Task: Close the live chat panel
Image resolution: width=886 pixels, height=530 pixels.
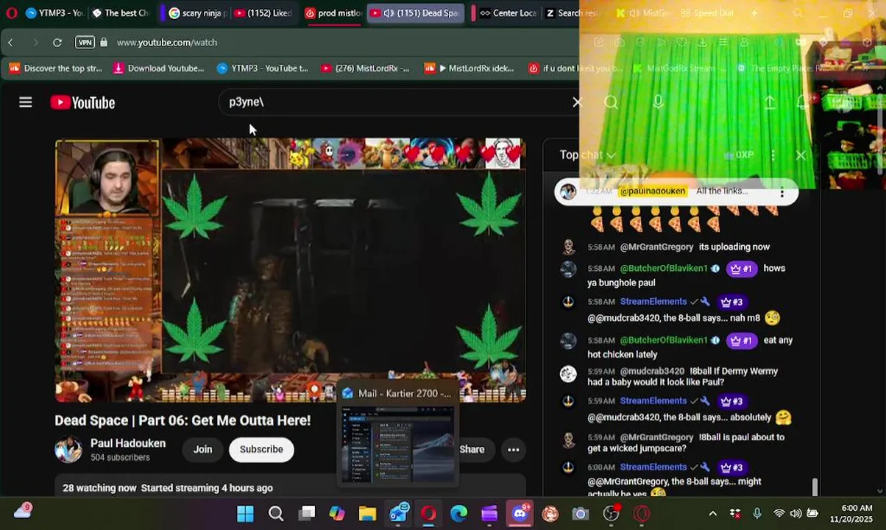Action: [x=801, y=155]
